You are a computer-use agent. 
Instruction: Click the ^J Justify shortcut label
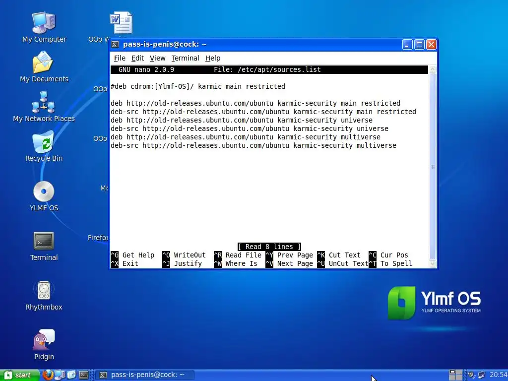point(182,264)
